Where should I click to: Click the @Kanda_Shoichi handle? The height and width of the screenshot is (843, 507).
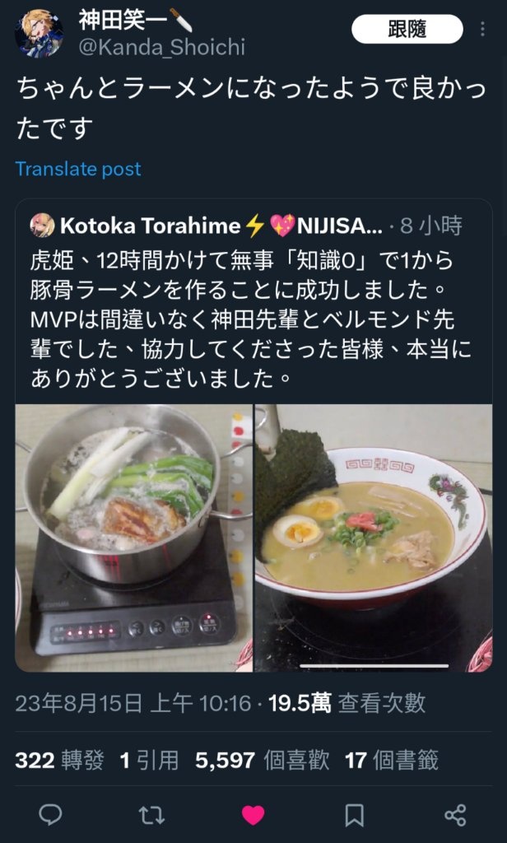tap(162, 47)
